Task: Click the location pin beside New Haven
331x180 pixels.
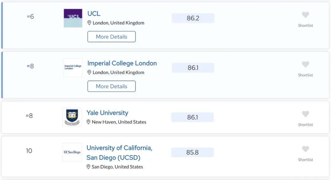Action: click(x=89, y=122)
